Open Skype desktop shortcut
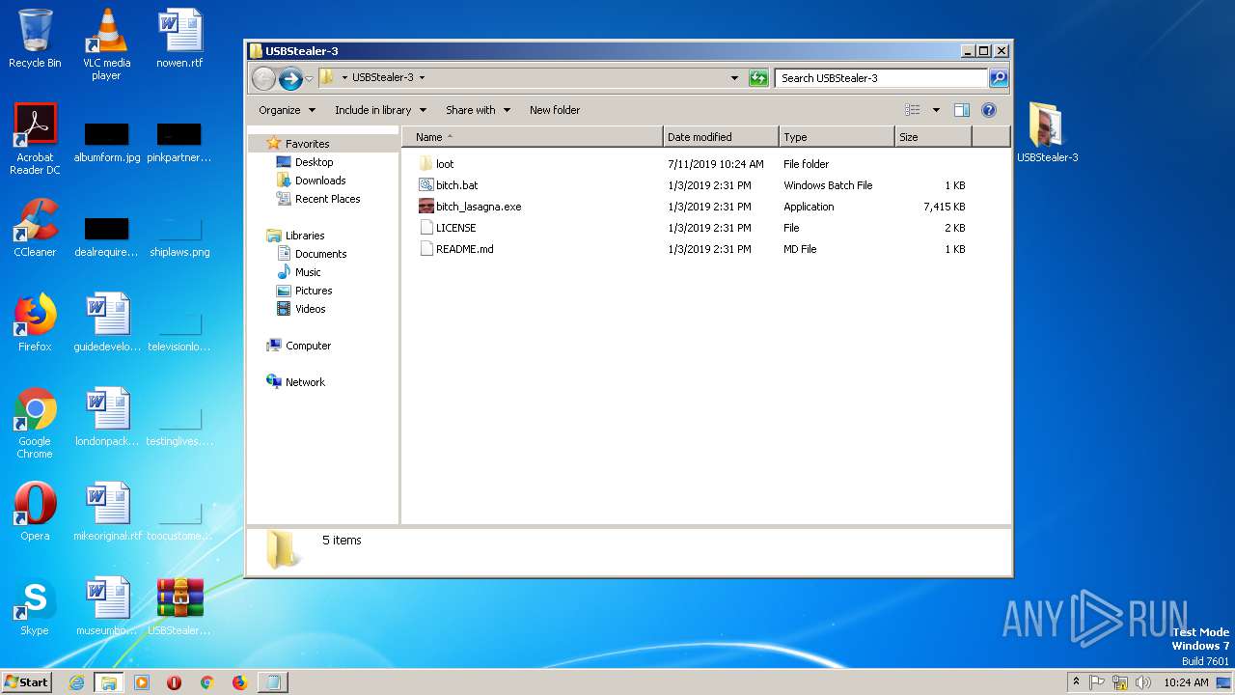Screen dimensions: 1235x695 click(x=35, y=606)
